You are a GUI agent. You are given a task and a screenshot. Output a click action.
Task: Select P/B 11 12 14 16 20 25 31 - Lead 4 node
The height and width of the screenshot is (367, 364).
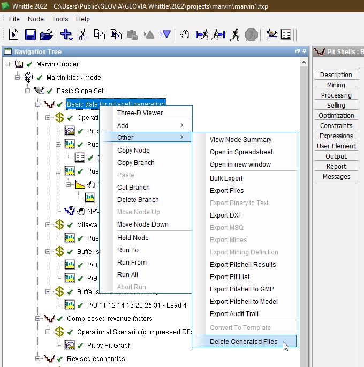[x=136, y=305]
